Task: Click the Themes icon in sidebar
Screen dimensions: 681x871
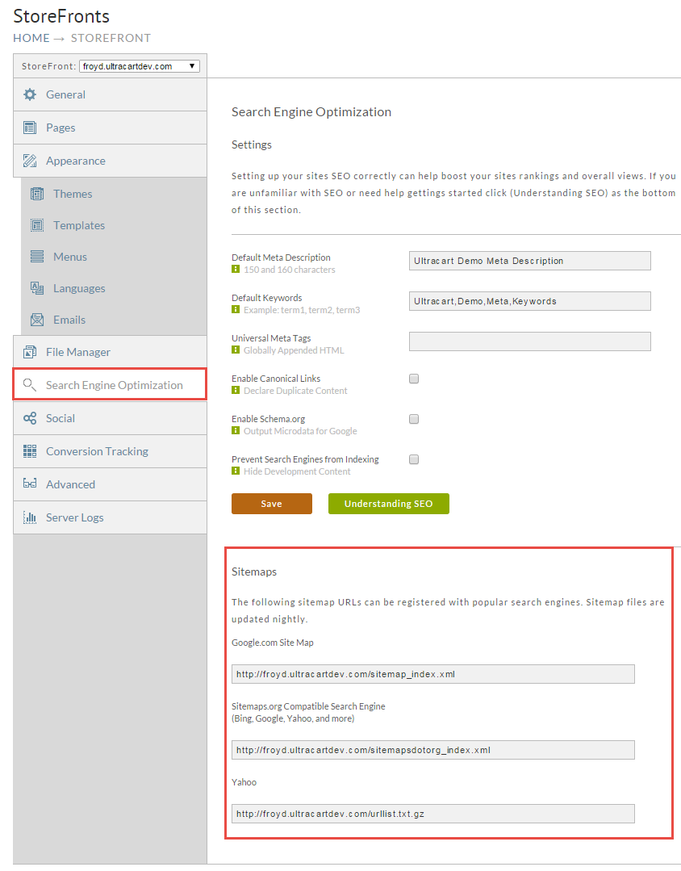Action: tap(37, 194)
